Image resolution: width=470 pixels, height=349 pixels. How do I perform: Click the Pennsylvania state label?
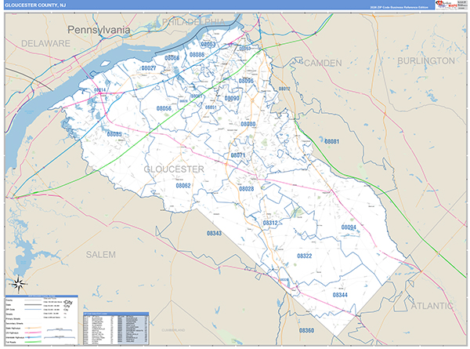click(99, 30)
